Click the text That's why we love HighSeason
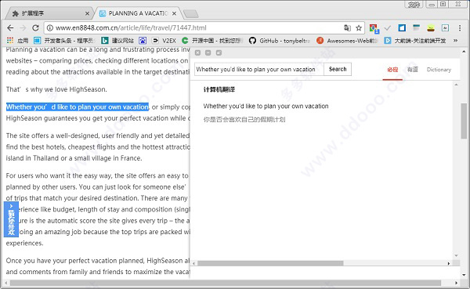The width and height of the screenshot is (470, 289). tap(56, 89)
